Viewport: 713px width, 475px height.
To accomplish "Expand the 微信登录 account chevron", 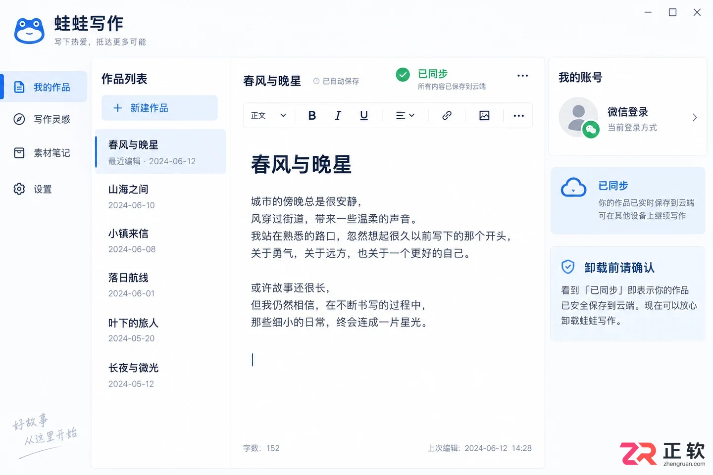I will point(695,117).
